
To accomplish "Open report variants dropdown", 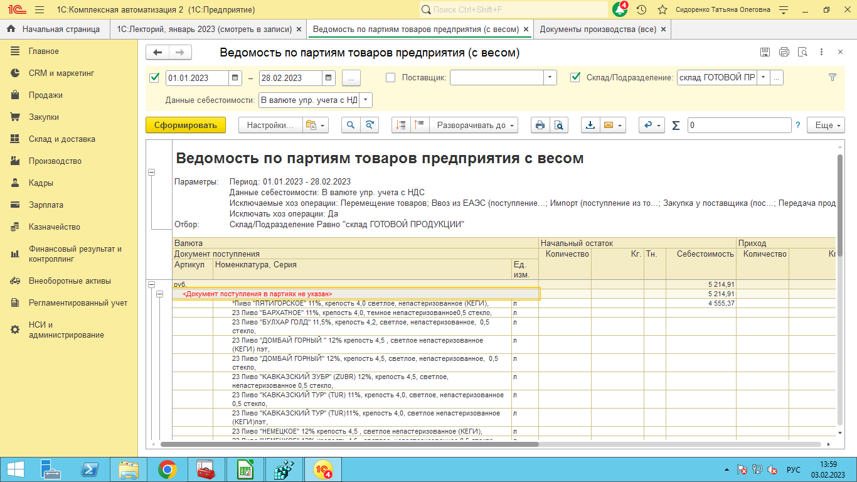I will 316,125.
